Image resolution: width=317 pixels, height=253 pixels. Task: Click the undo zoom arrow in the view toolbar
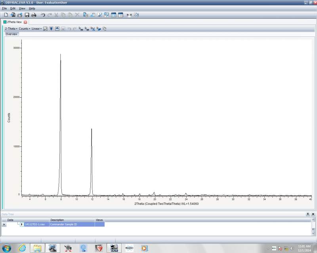(69, 28)
